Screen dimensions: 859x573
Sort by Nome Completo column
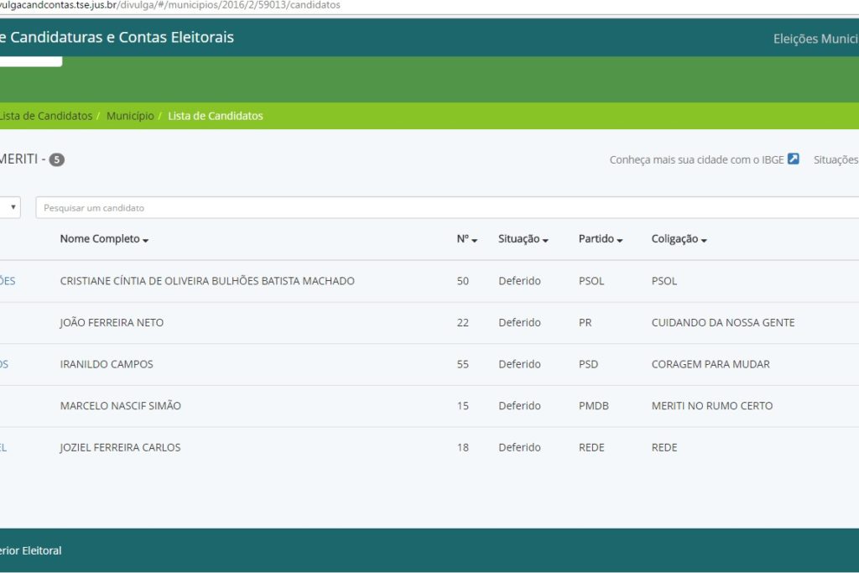click(104, 239)
